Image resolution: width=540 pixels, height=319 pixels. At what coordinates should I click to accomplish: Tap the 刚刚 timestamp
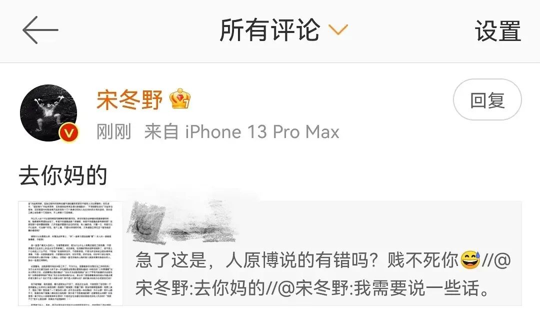[114, 131]
